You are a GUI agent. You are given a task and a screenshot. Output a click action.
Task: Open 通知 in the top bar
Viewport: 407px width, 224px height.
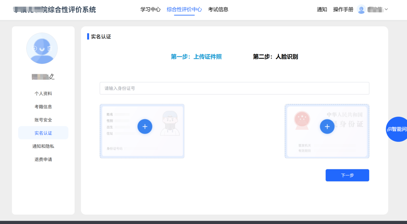[322, 9]
